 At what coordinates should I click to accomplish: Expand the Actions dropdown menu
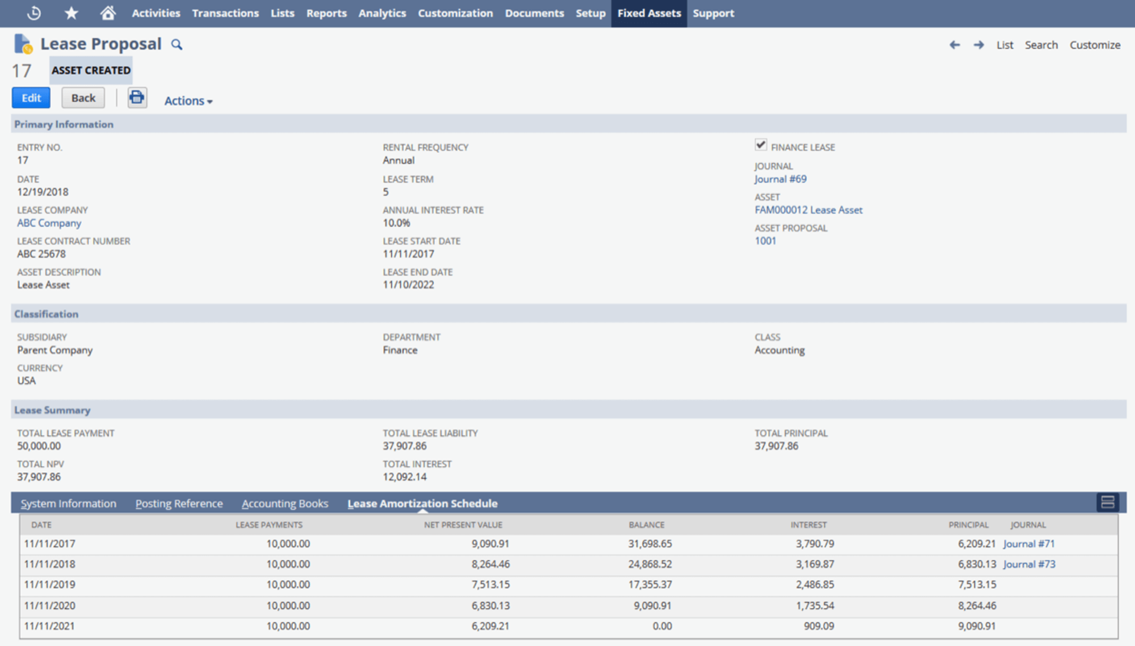point(188,101)
